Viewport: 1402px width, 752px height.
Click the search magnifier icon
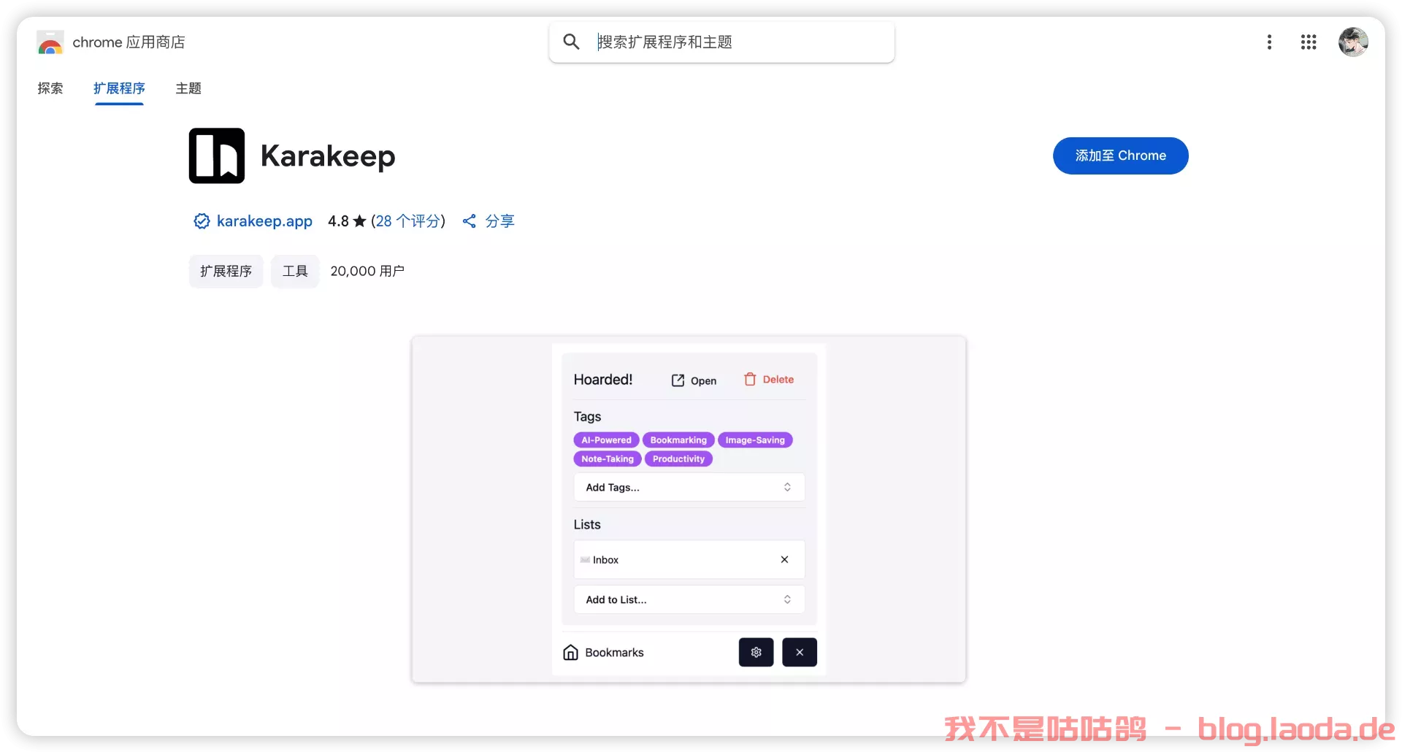[571, 42]
